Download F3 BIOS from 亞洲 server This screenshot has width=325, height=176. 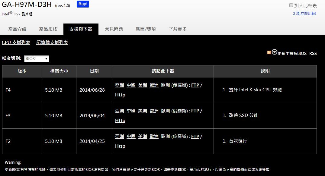[120, 111]
